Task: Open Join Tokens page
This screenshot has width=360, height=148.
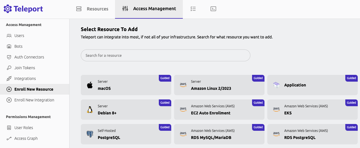Action: (x=34, y=68)
